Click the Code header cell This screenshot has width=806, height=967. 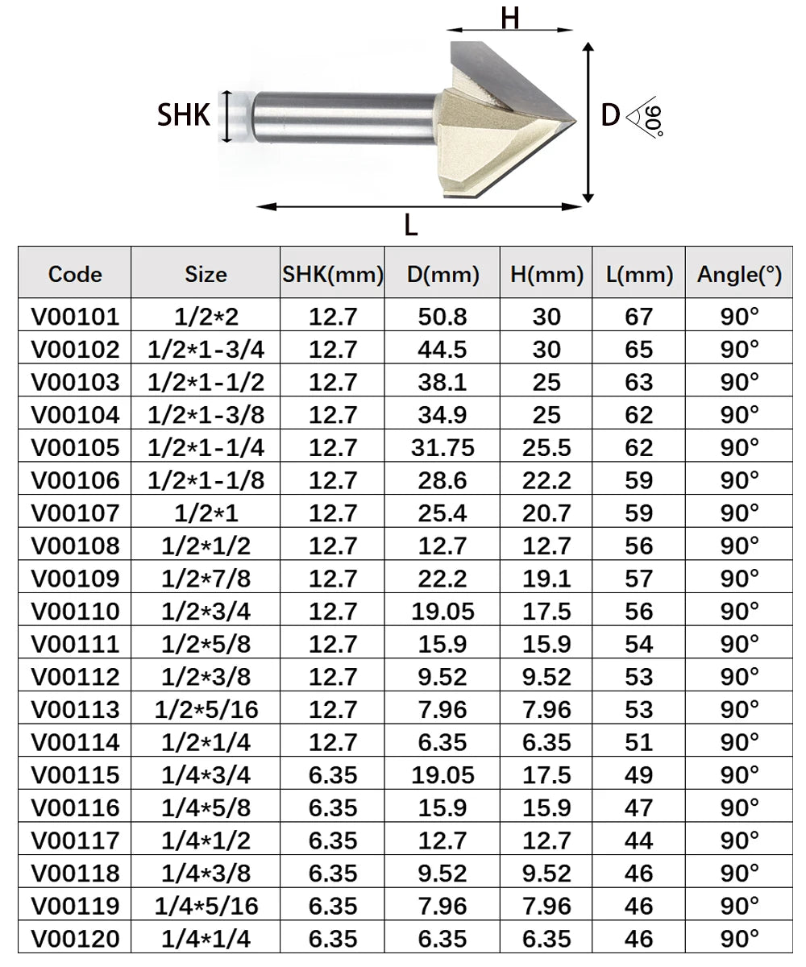pos(75,274)
